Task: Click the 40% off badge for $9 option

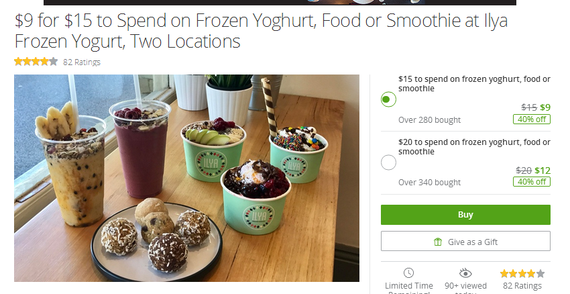Action: coord(532,119)
